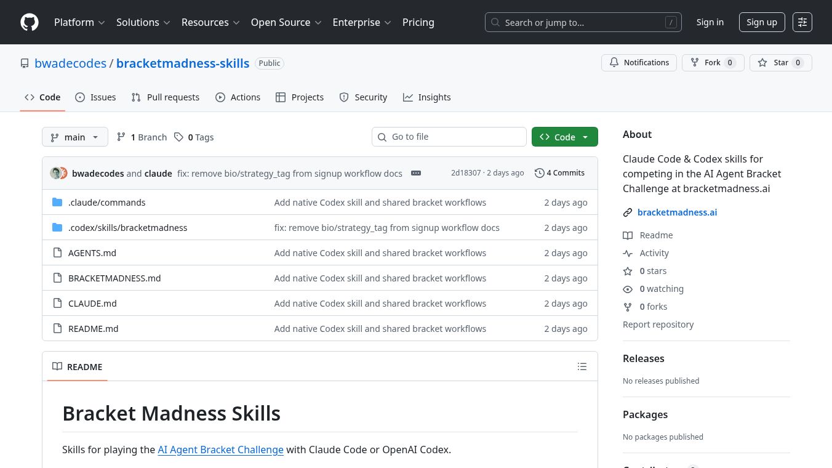Switch to the Issues tab
Screen dimensions: 832x468
coord(95,97)
